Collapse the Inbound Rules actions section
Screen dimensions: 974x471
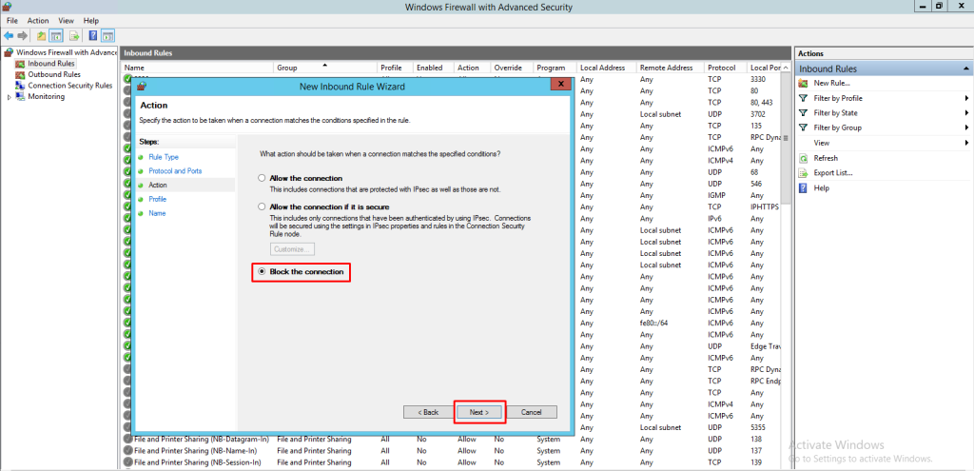(966, 69)
